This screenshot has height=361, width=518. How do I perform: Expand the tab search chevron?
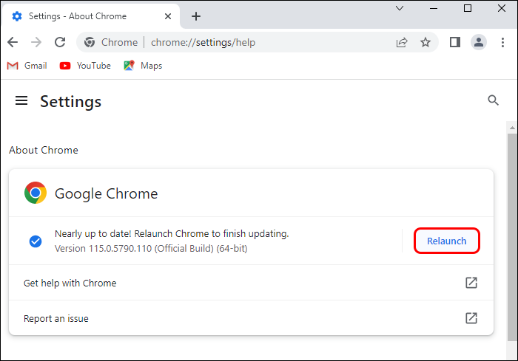(x=400, y=8)
